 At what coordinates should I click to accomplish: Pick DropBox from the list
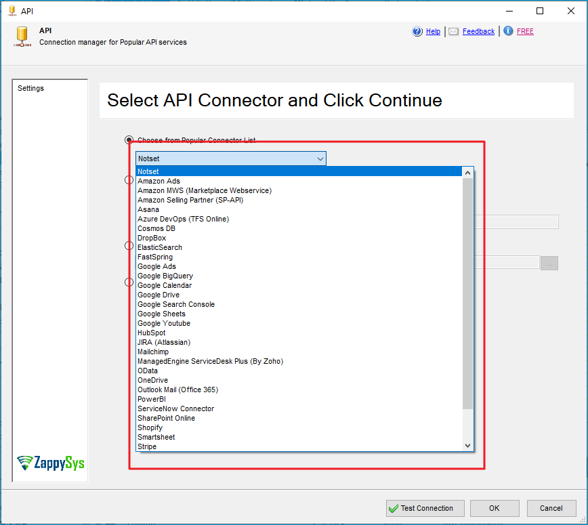click(299, 238)
